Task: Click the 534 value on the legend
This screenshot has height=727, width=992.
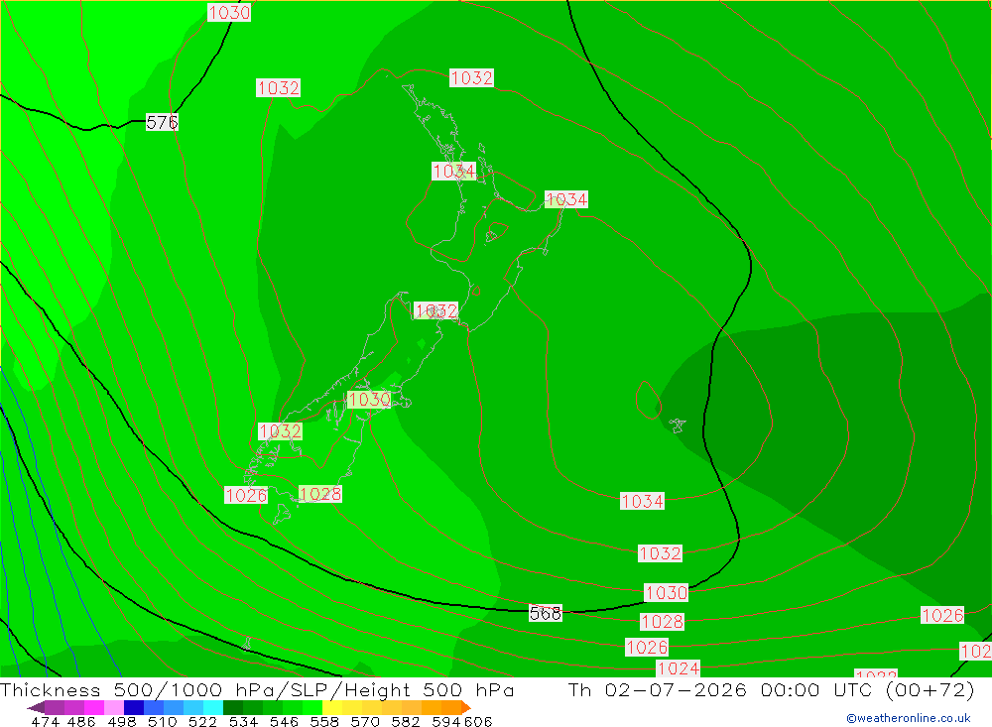Action: point(243,721)
